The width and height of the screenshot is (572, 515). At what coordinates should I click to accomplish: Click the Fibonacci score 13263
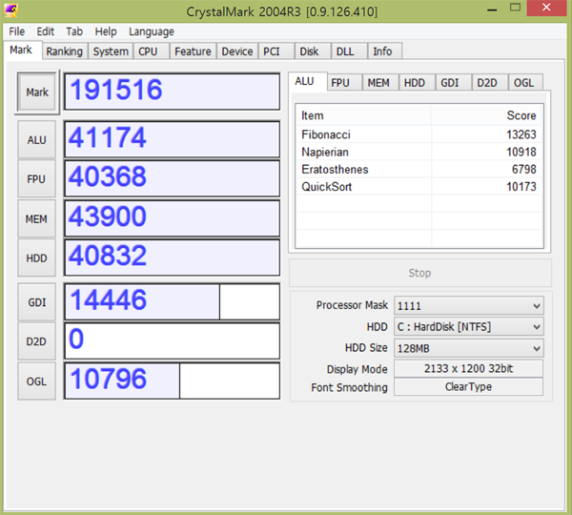tap(521, 134)
